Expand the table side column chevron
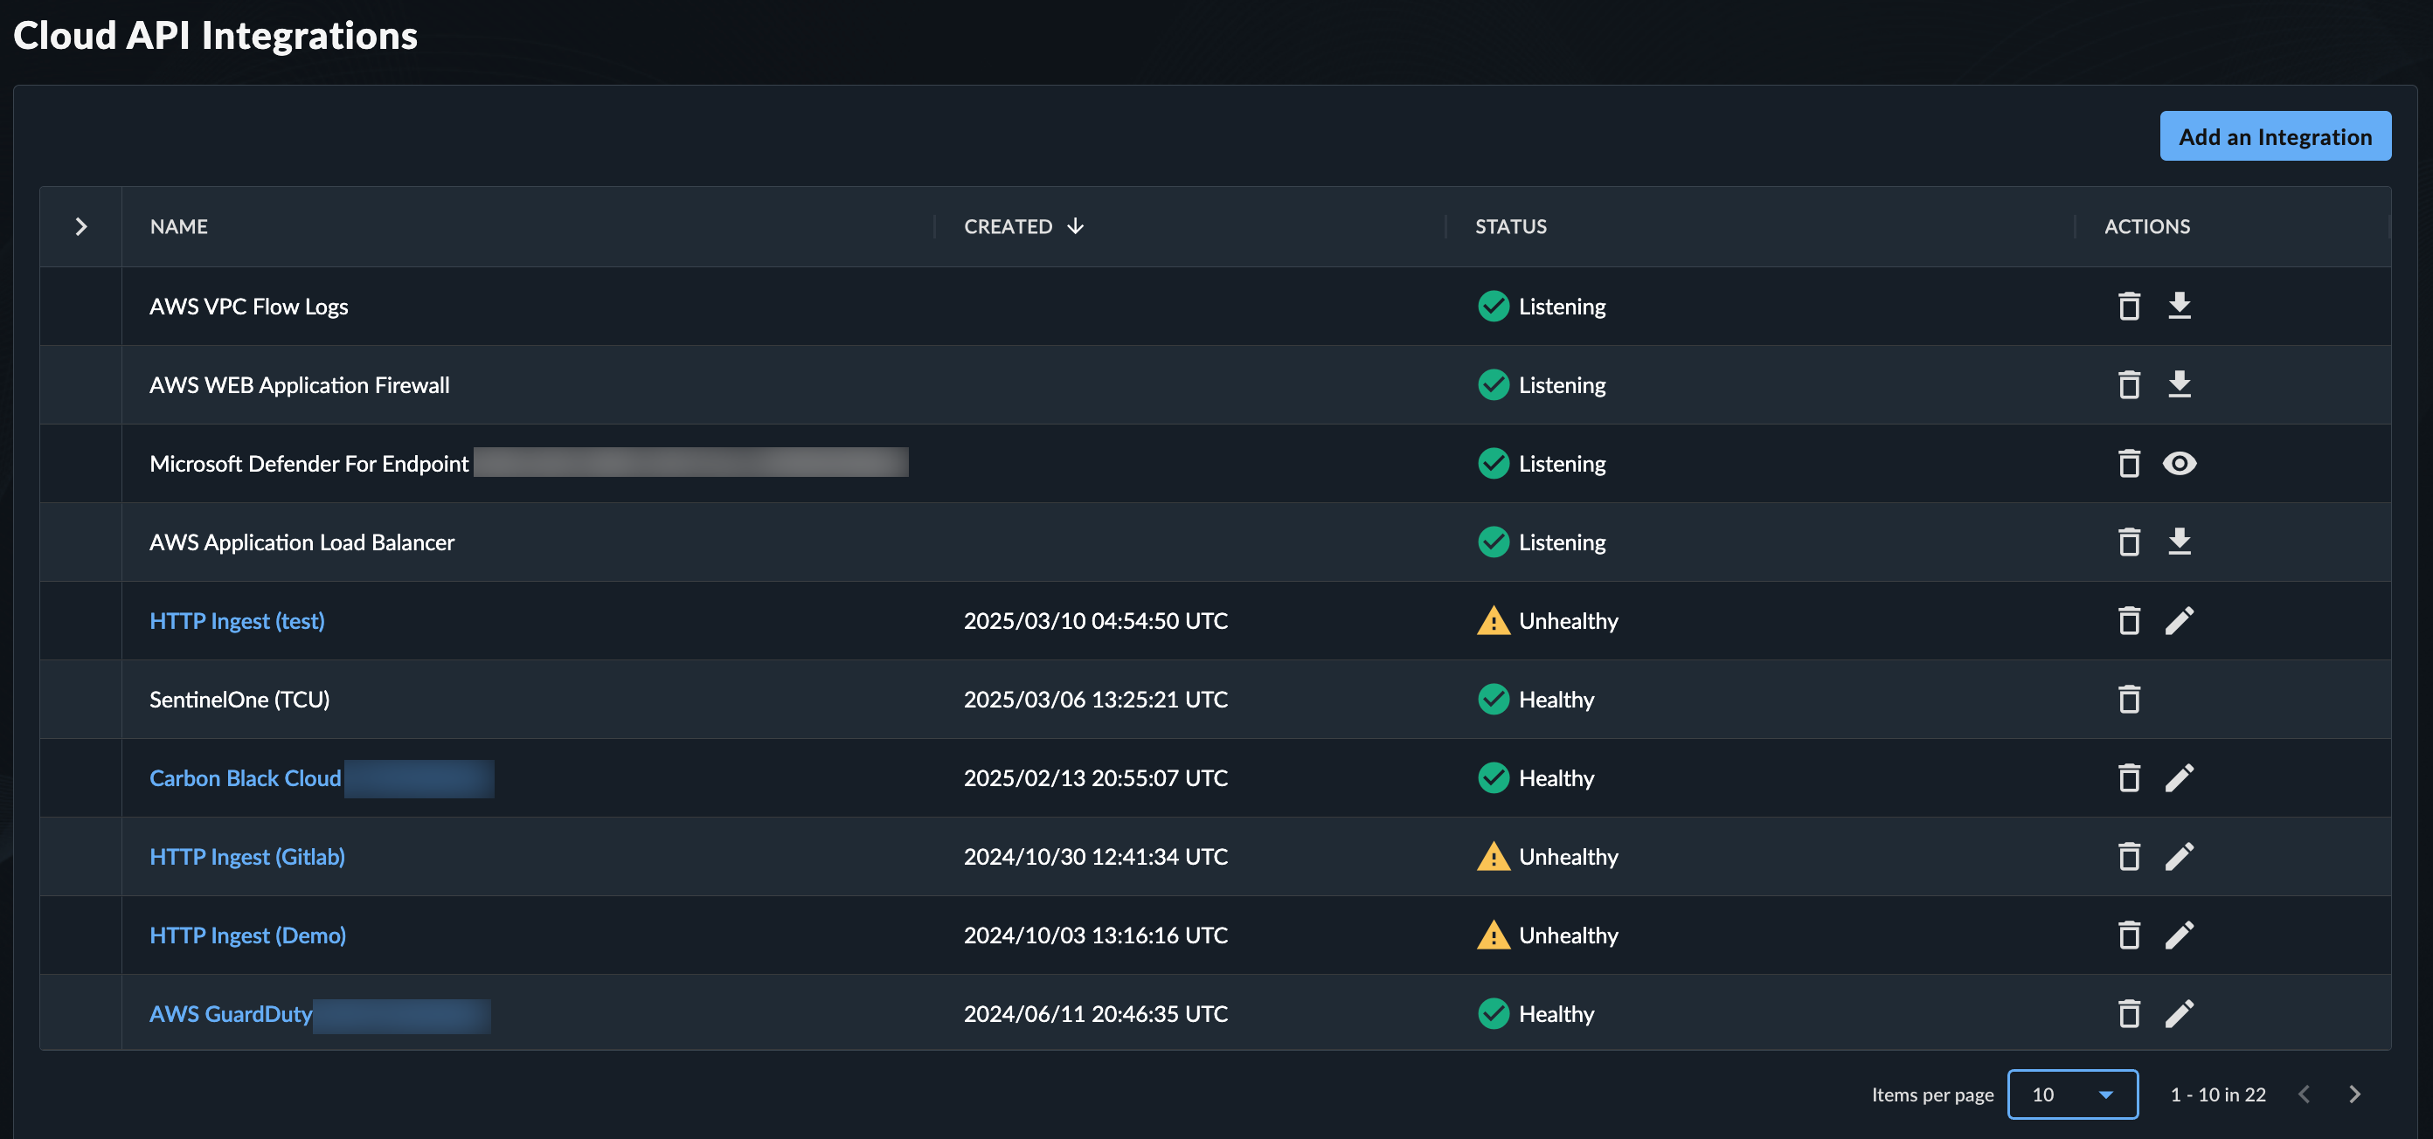The width and height of the screenshot is (2433, 1139). point(81,226)
